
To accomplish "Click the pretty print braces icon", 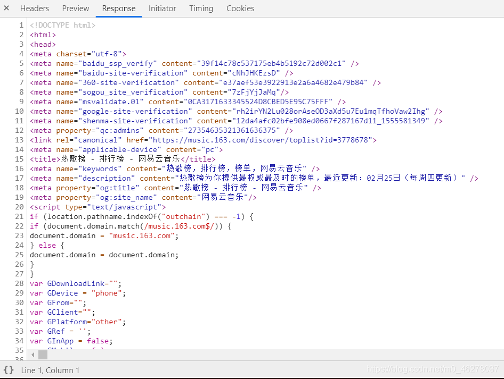I will pyautogui.click(x=9, y=370).
